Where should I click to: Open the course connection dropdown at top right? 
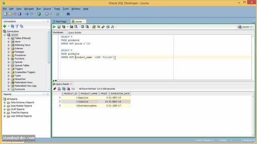click(251, 27)
